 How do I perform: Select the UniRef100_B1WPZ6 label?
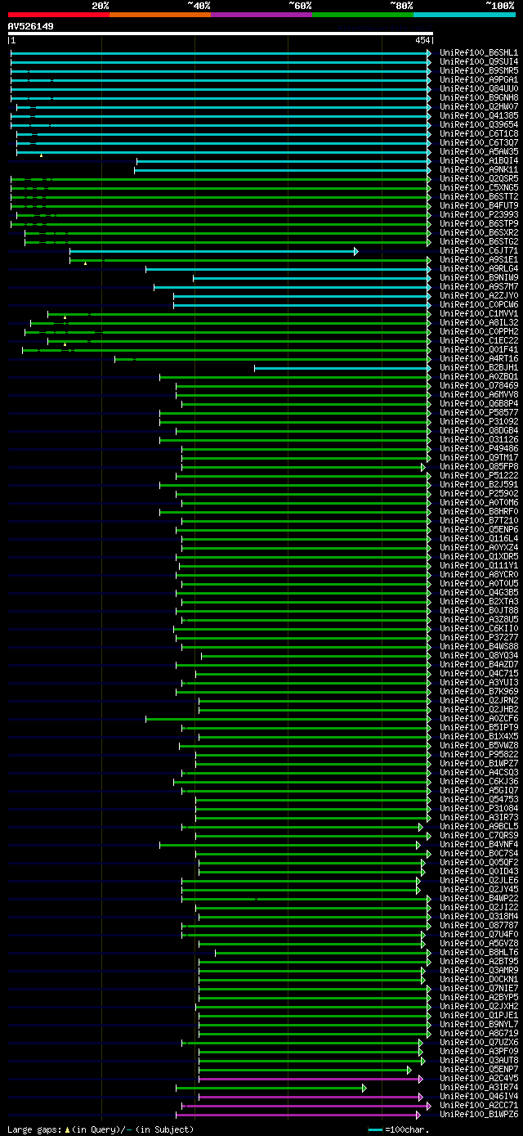pos(479,1114)
